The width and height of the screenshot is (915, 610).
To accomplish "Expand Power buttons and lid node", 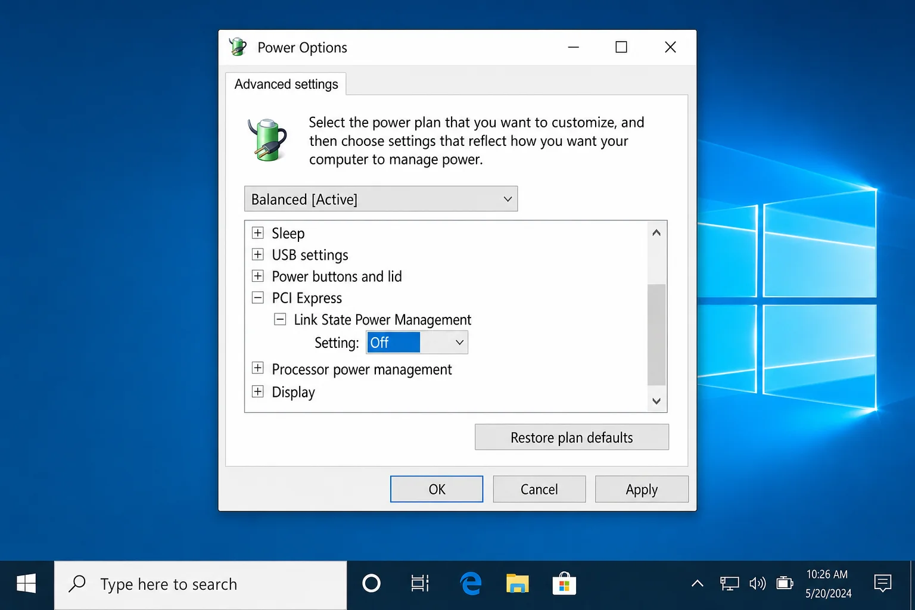I will pyautogui.click(x=257, y=276).
